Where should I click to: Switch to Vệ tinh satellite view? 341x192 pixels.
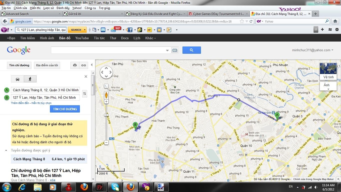328,71
